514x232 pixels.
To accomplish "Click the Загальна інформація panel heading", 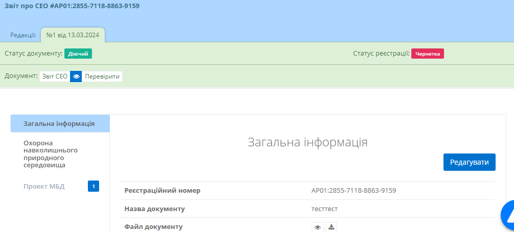I will [x=308, y=142].
